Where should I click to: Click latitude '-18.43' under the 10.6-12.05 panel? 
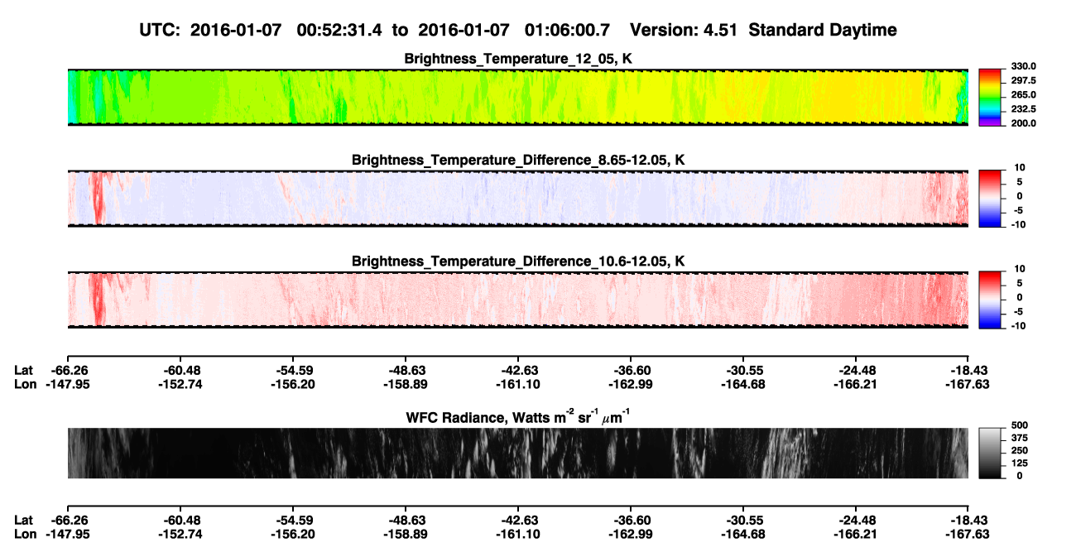point(968,370)
